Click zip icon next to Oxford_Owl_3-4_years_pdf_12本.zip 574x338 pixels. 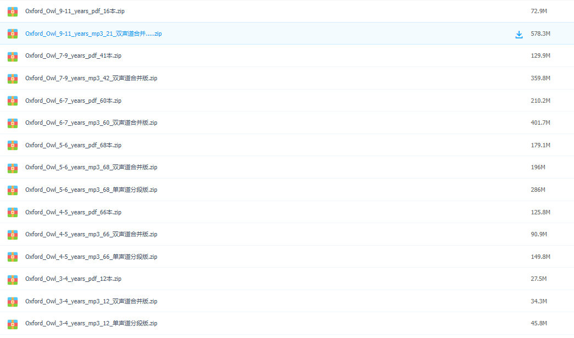pyautogui.click(x=13, y=279)
